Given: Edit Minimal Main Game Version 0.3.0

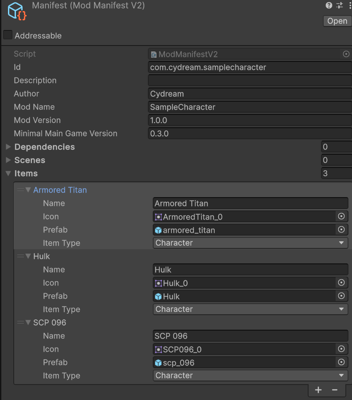Looking at the screenshot, I should (250, 133).
